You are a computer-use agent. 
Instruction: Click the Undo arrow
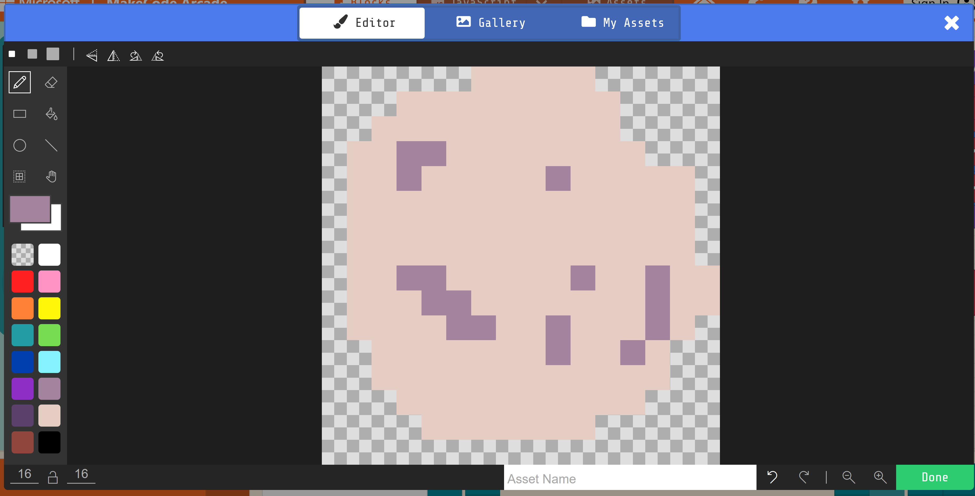click(x=772, y=477)
